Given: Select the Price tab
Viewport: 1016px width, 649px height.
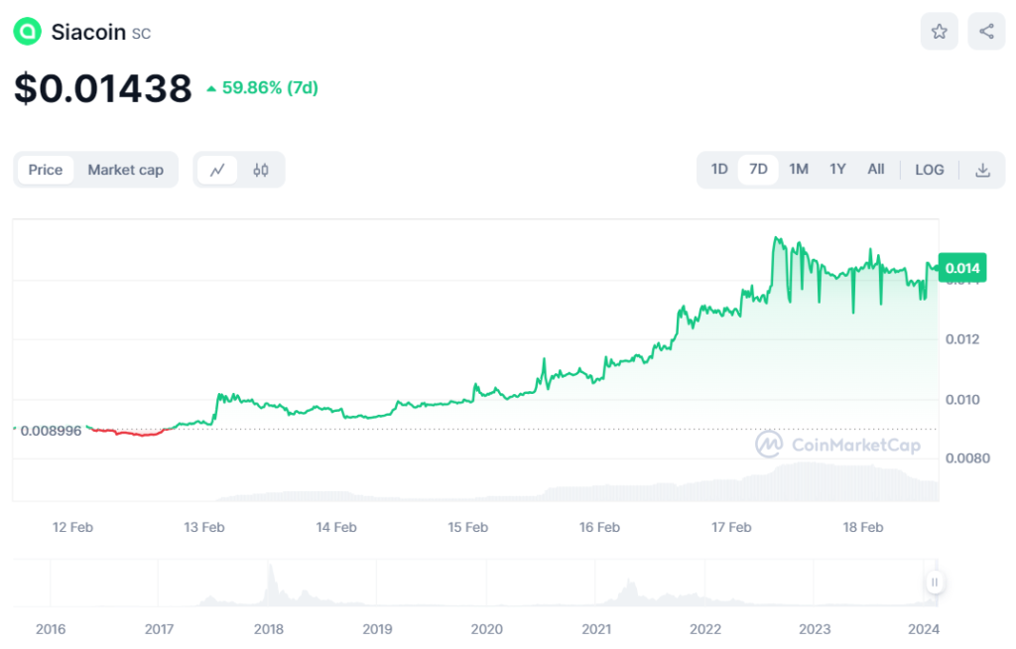Looking at the screenshot, I should pyautogui.click(x=46, y=170).
